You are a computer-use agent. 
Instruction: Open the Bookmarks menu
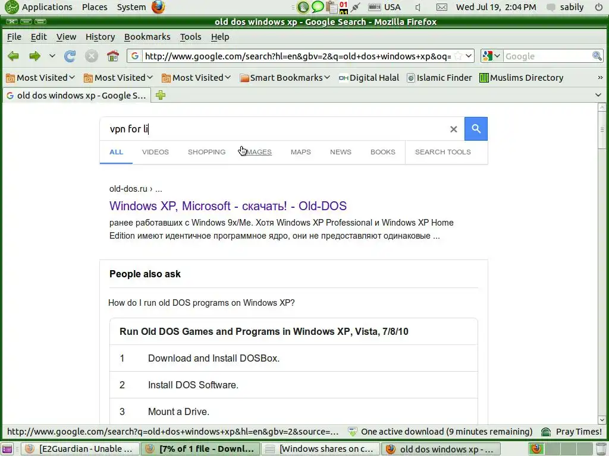(x=147, y=37)
